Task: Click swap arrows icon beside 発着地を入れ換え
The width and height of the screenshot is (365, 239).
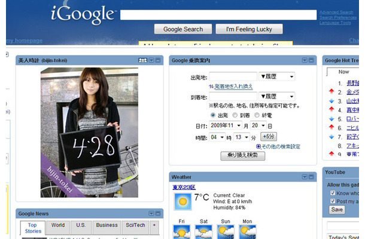Action: tap(211, 87)
